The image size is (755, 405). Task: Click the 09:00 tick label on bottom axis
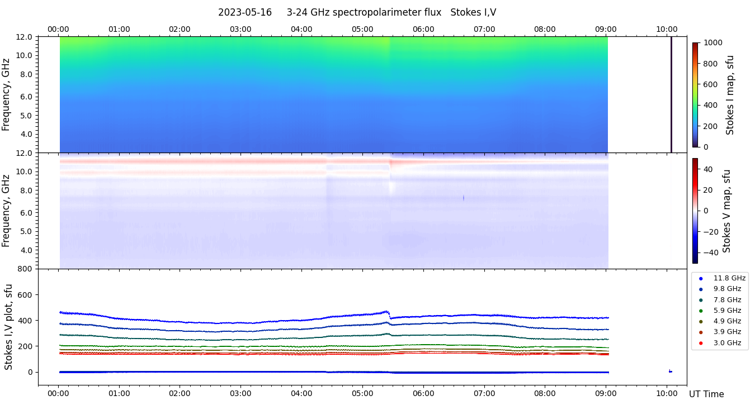pyautogui.click(x=606, y=393)
